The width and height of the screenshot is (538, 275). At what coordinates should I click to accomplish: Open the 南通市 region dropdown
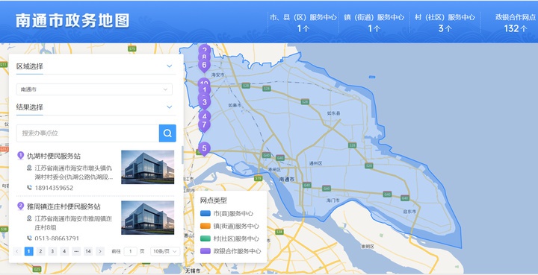click(94, 89)
